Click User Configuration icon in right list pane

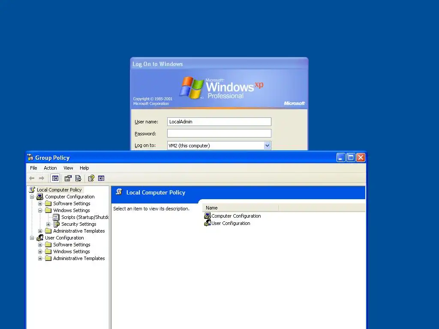pyautogui.click(x=207, y=223)
